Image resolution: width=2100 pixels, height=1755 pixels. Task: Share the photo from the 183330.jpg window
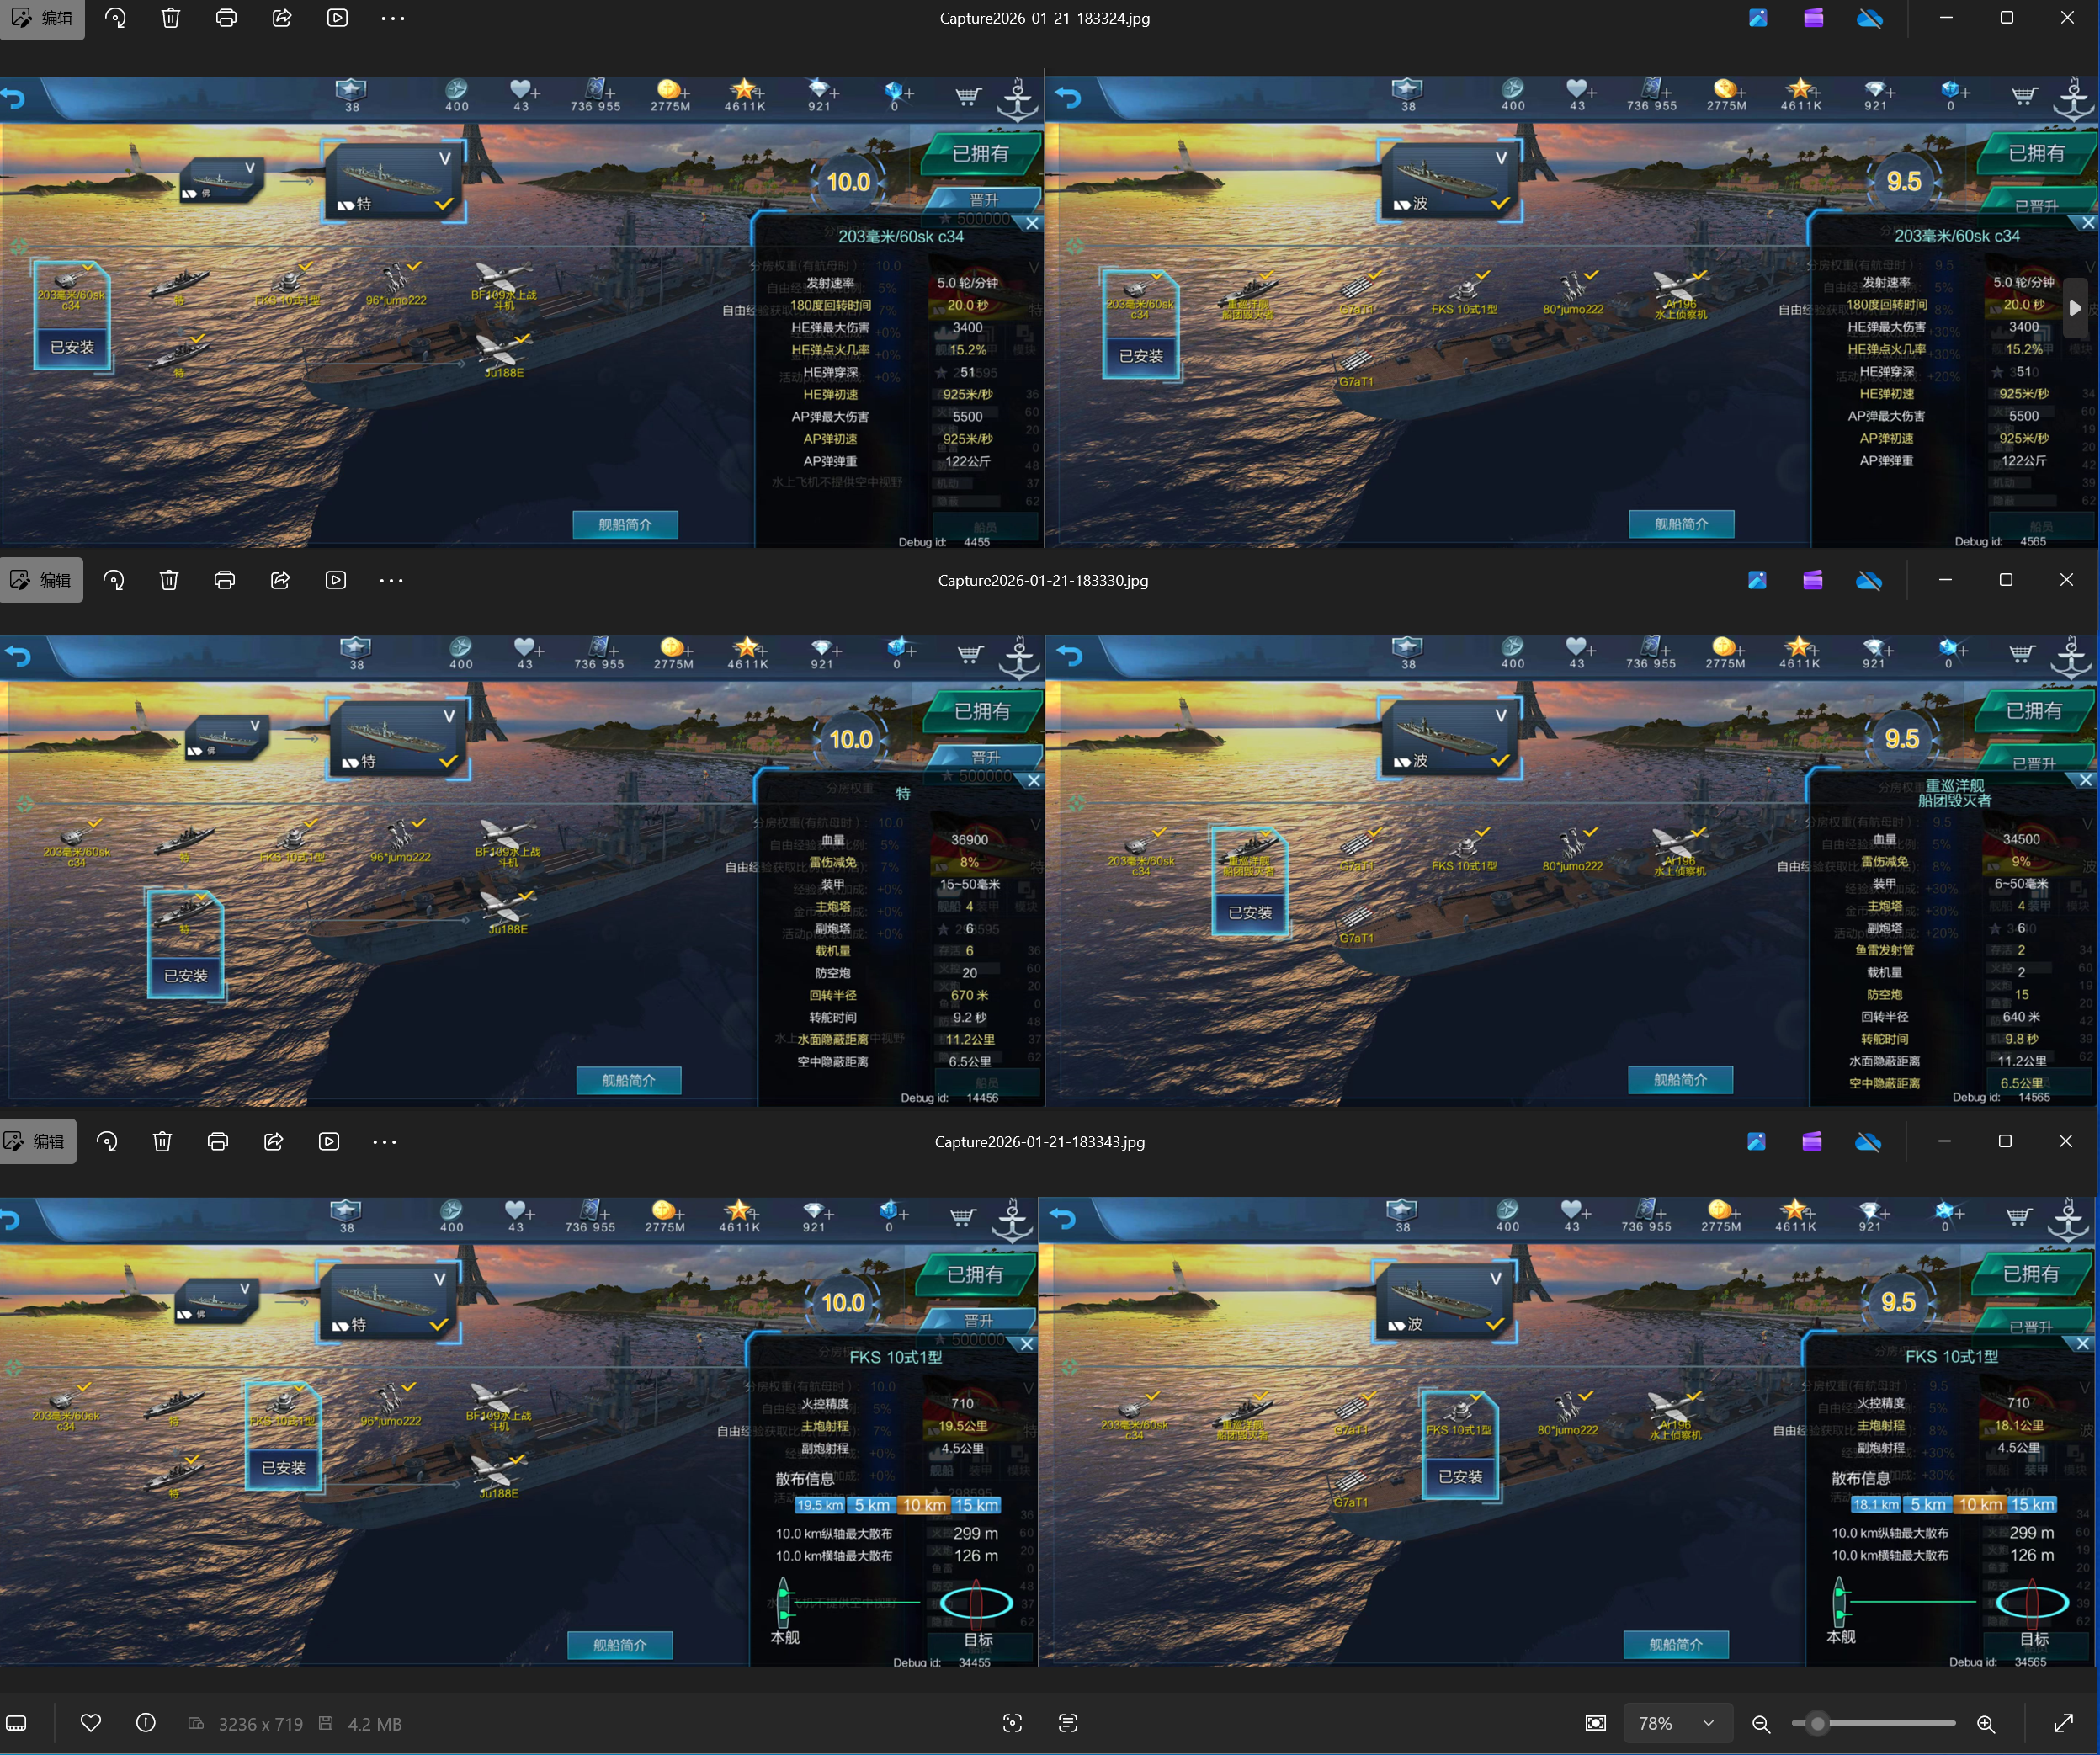[x=280, y=580]
